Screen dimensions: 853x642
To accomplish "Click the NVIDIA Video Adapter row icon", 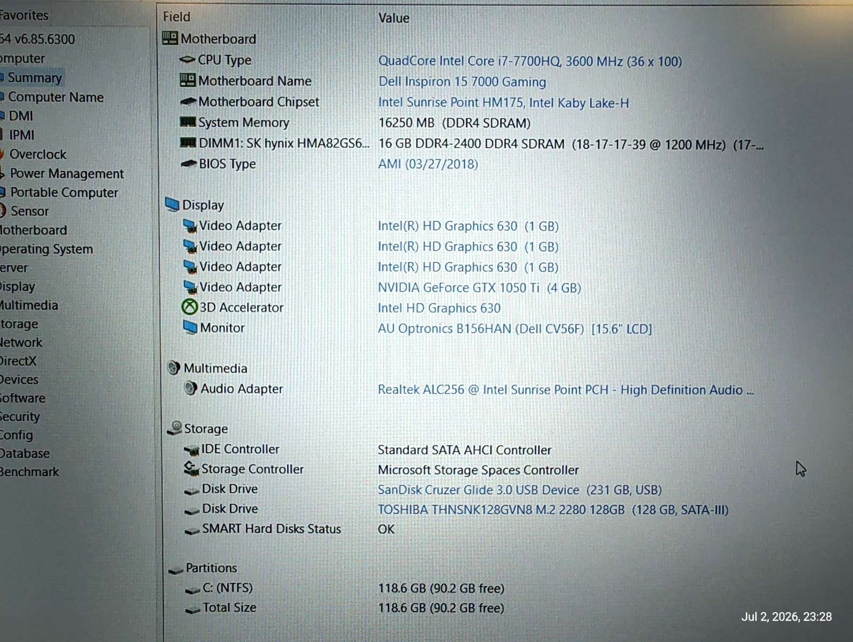I will [x=190, y=287].
